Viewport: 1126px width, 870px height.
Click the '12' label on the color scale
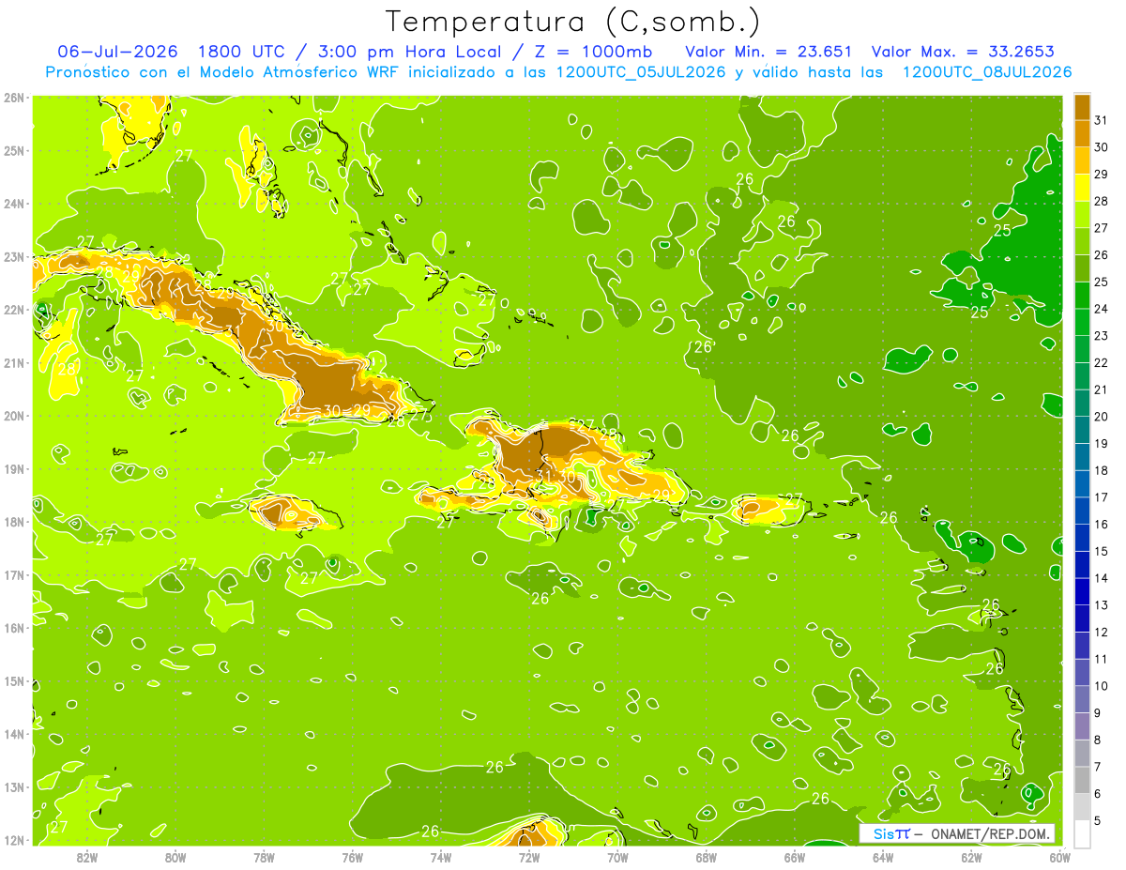click(x=1101, y=633)
